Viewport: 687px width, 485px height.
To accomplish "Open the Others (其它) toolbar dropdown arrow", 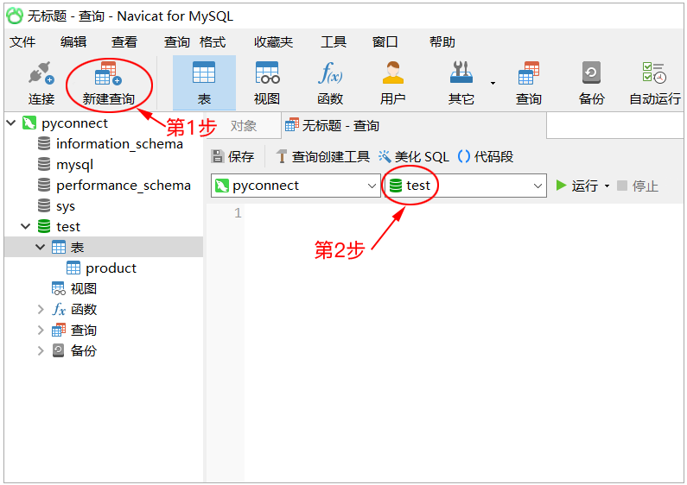I will pos(493,83).
